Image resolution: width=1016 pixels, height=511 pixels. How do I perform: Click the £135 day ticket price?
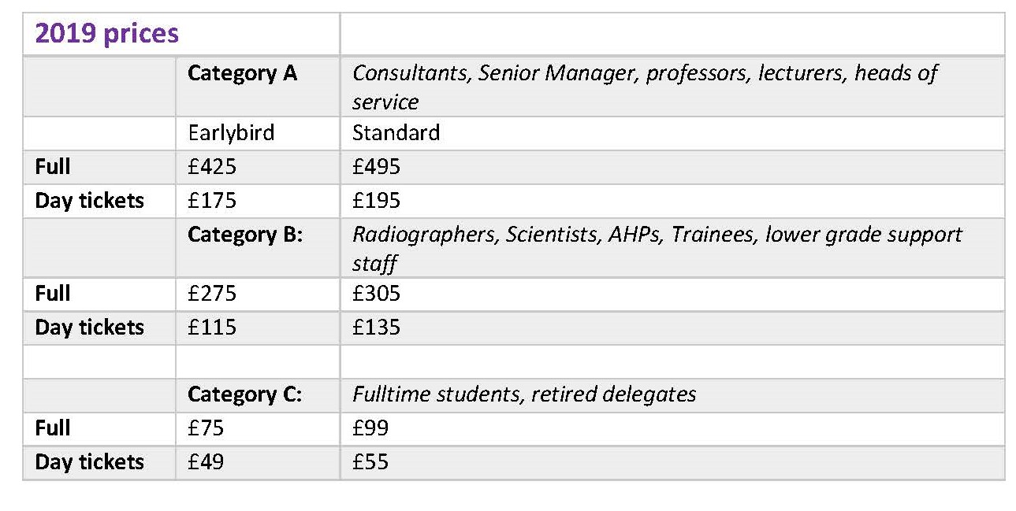click(376, 327)
